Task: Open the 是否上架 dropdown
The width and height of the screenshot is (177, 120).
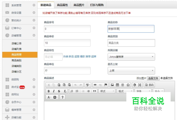Action: tap(131, 71)
